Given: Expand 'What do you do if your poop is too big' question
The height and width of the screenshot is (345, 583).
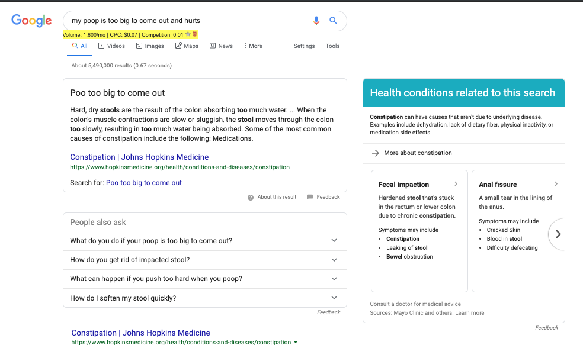Looking at the screenshot, I should (x=334, y=241).
